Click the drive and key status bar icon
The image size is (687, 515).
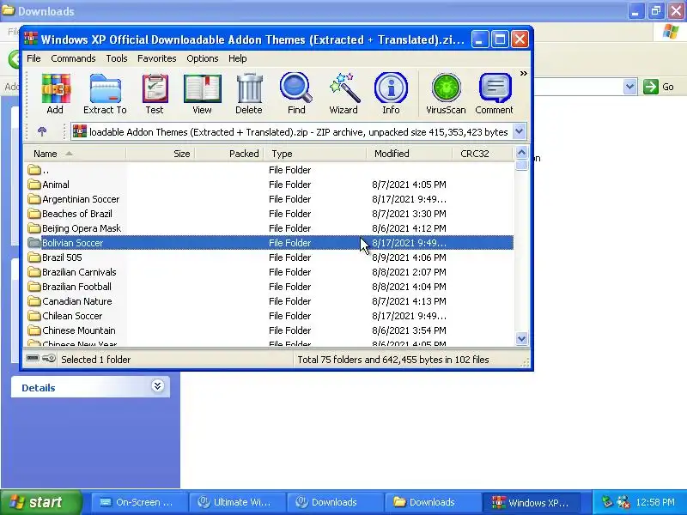40,359
